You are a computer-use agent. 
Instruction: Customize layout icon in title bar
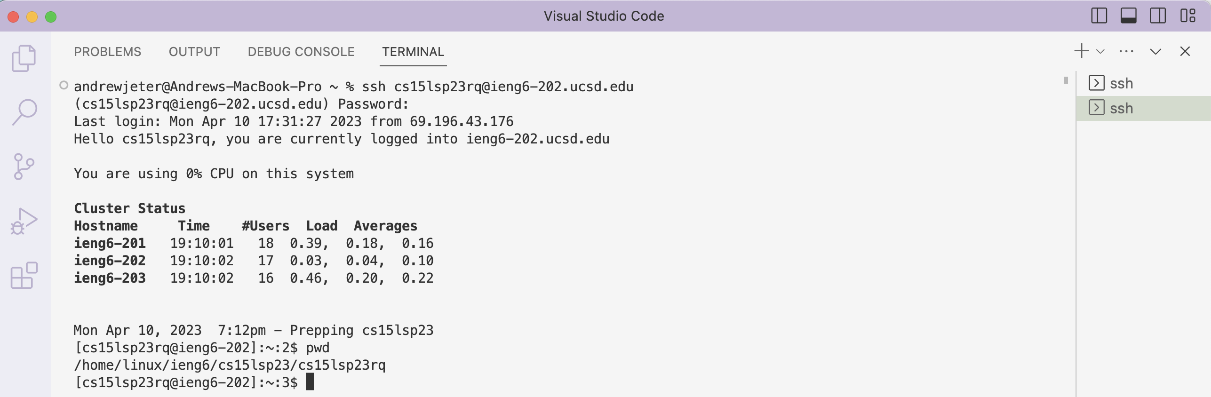(1188, 16)
